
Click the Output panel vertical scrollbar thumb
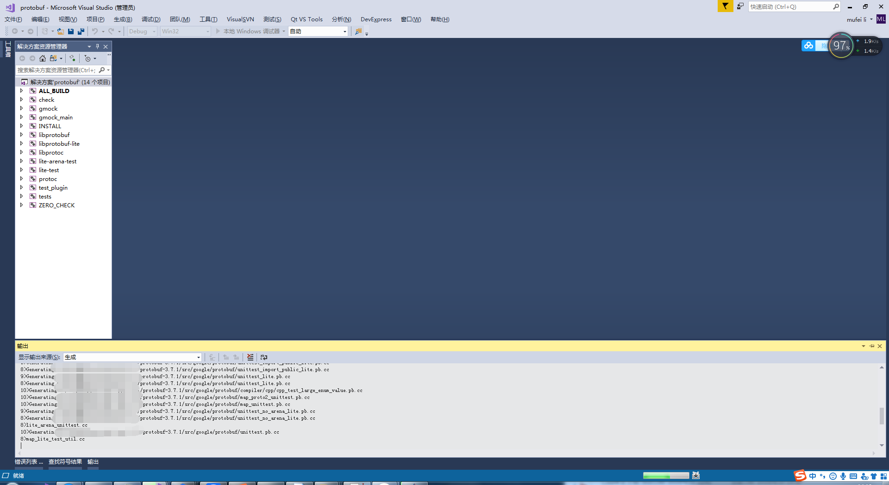tap(882, 416)
